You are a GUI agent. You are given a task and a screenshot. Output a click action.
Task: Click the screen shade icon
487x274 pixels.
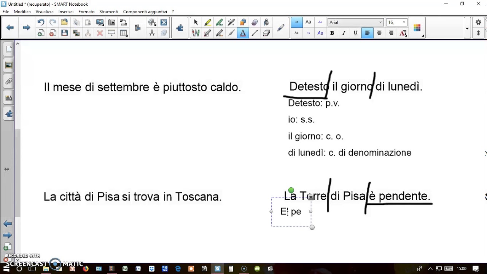pos(111,33)
